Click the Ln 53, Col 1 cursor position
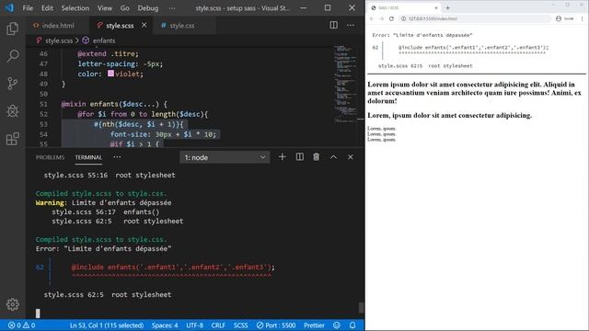Image resolution: width=589 pixels, height=331 pixels. [x=107, y=325]
